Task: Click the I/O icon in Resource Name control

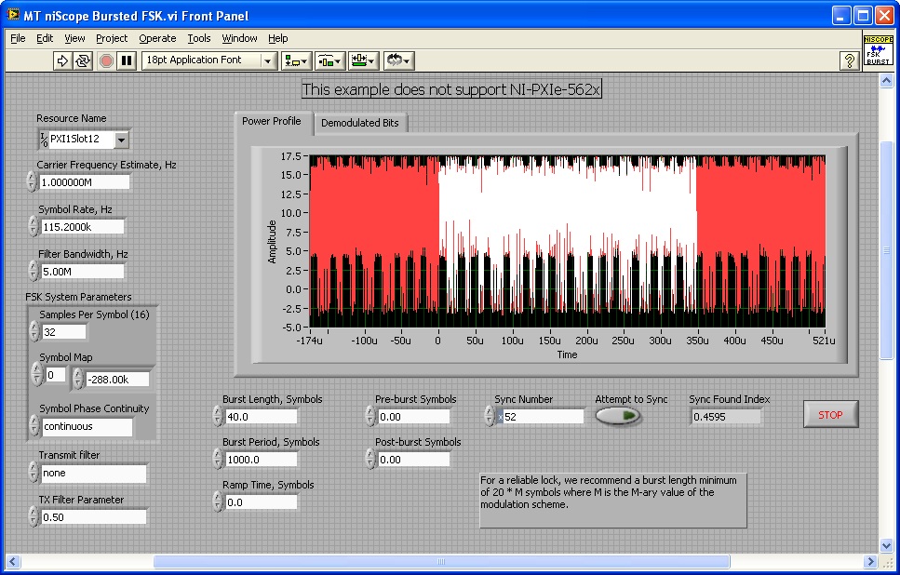Action: point(44,140)
